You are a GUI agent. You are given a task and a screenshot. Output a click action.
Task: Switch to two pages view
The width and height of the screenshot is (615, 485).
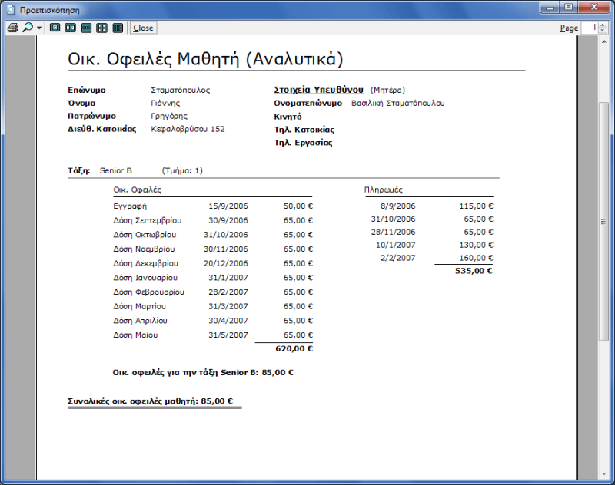70,28
